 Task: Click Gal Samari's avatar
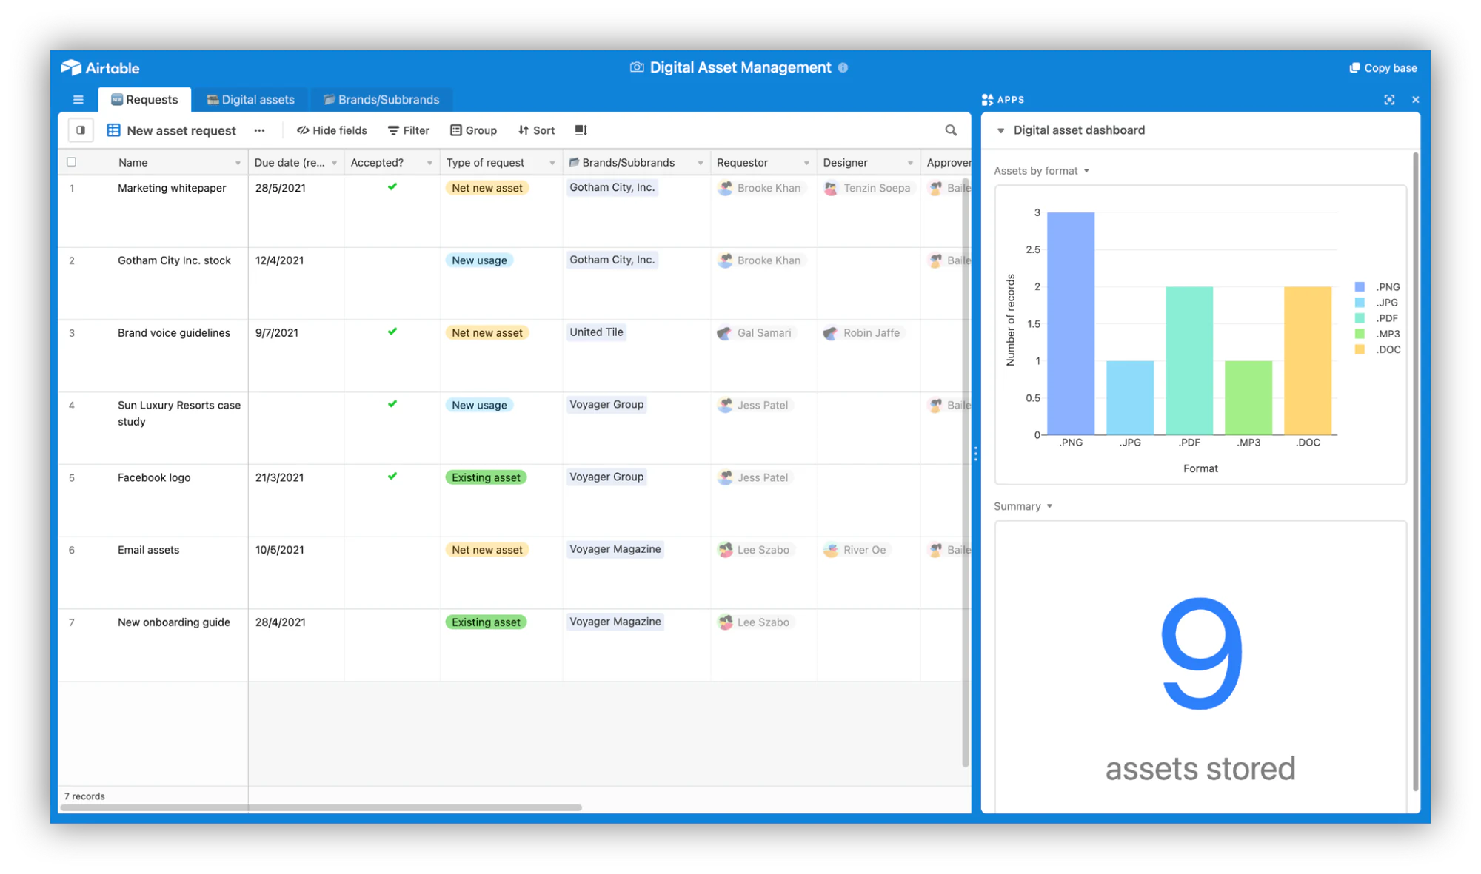[x=725, y=333]
